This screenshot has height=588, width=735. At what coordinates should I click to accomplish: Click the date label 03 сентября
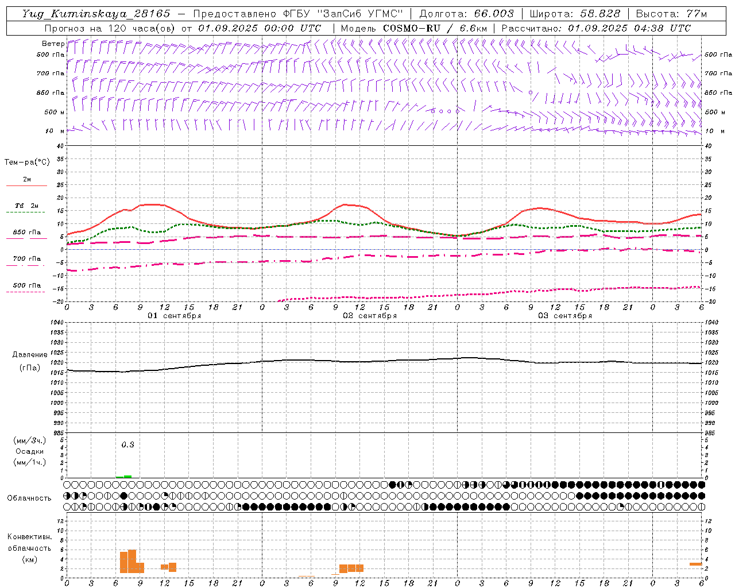click(x=565, y=316)
